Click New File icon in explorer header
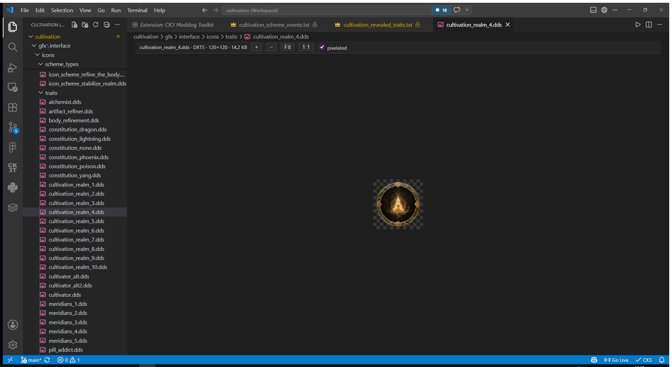 [74, 25]
